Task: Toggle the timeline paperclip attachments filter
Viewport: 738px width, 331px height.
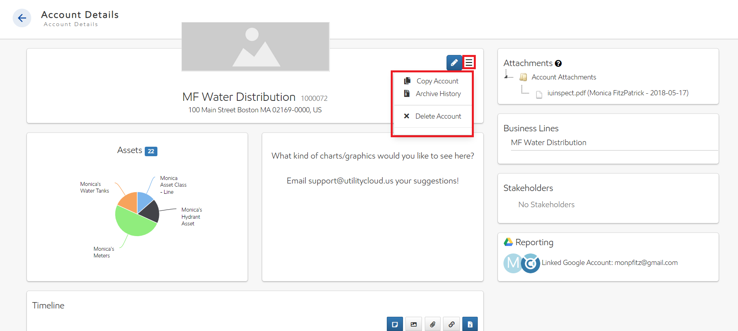Action: (432, 324)
